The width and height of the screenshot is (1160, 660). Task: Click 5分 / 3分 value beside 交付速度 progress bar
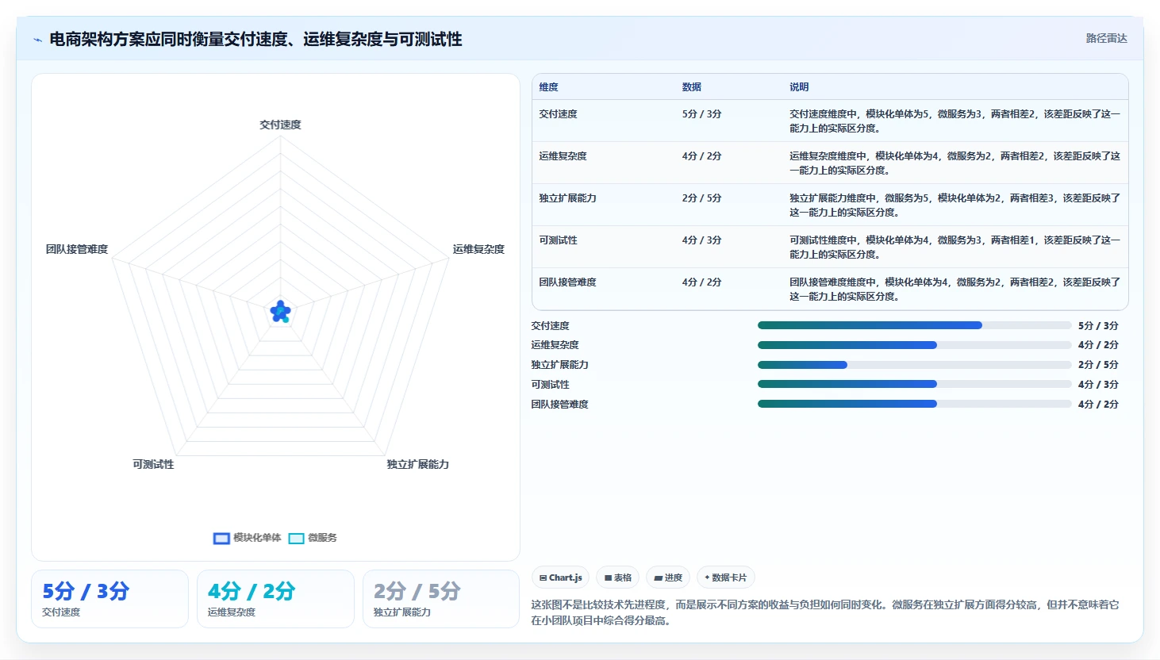tap(1098, 326)
